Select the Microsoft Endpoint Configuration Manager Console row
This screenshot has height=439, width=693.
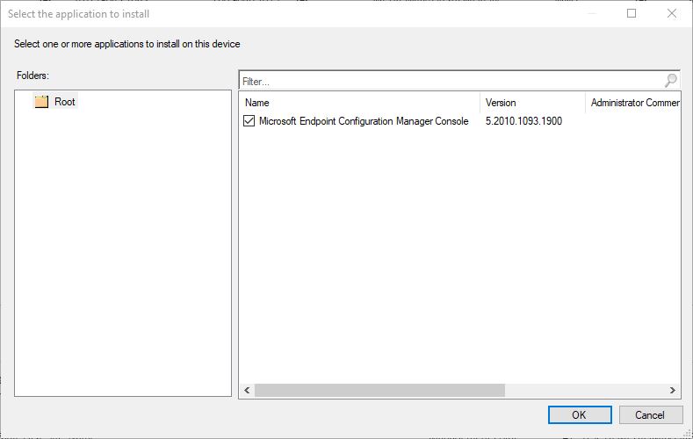point(460,121)
